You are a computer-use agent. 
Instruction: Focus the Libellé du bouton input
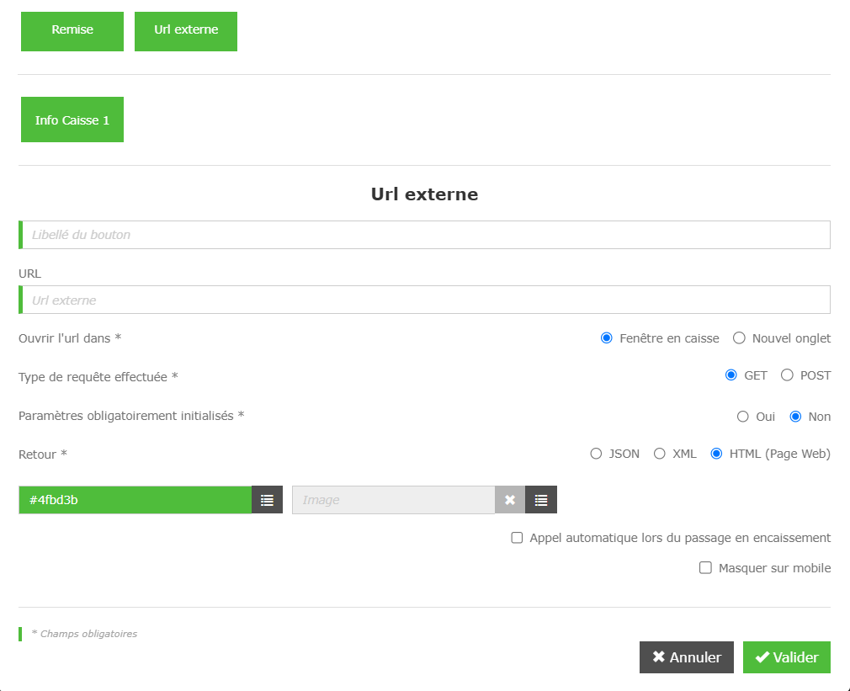(x=424, y=235)
